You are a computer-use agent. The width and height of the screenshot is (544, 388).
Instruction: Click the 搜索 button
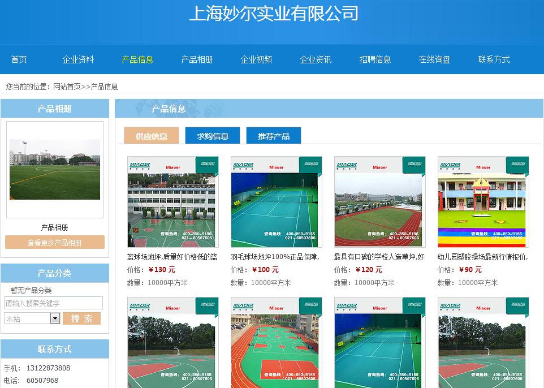coord(81,318)
